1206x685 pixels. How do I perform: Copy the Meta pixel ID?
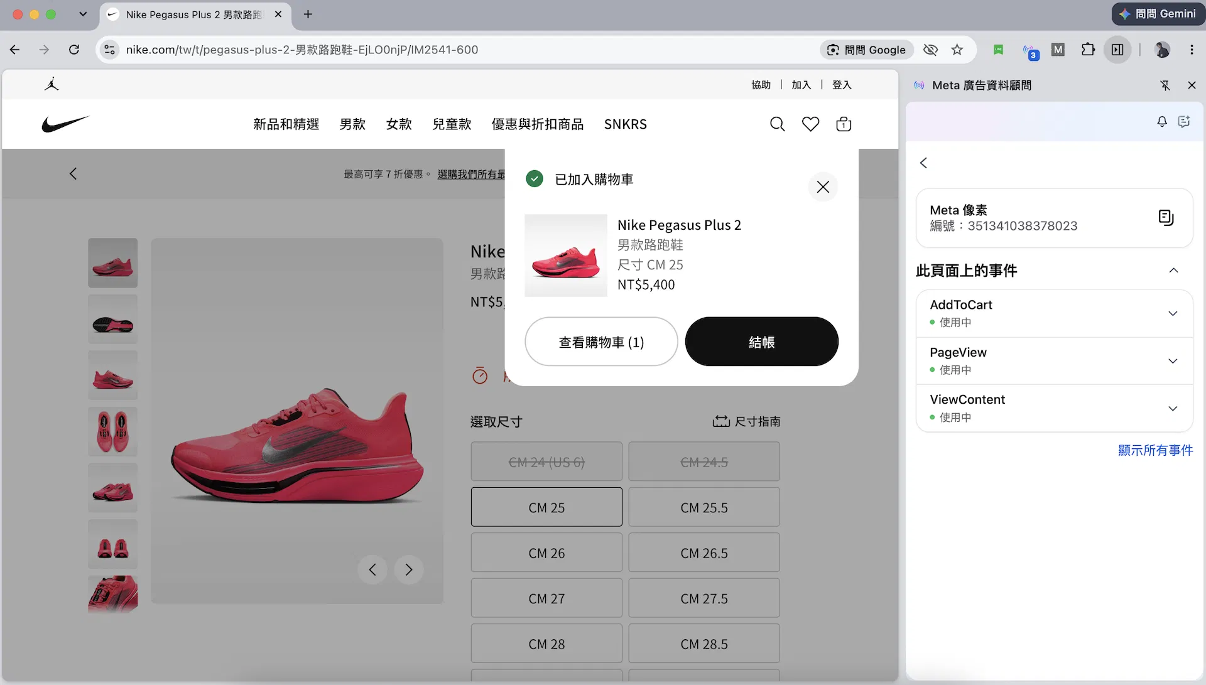tap(1166, 218)
